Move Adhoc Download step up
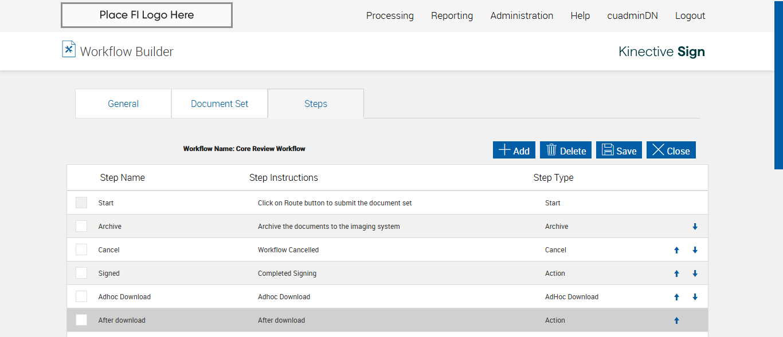Image resolution: width=783 pixels, height=337 pixels. 676,297
